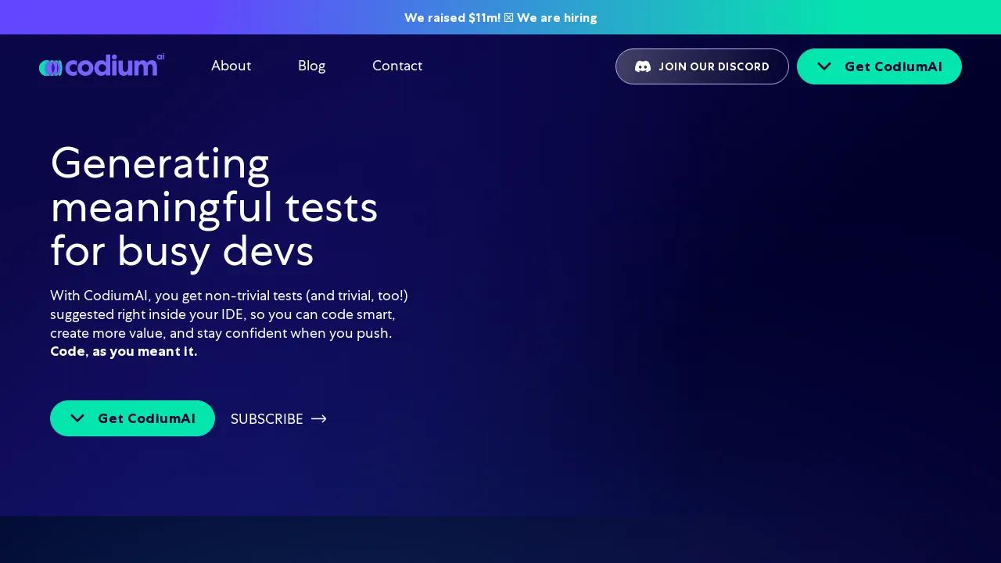
Task: Click the text 'Code, as you meant it.'
Action: tap(124, 351)
